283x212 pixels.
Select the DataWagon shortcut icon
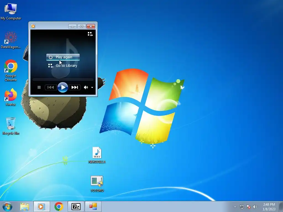pyautogui.click(x=11, y=40)
